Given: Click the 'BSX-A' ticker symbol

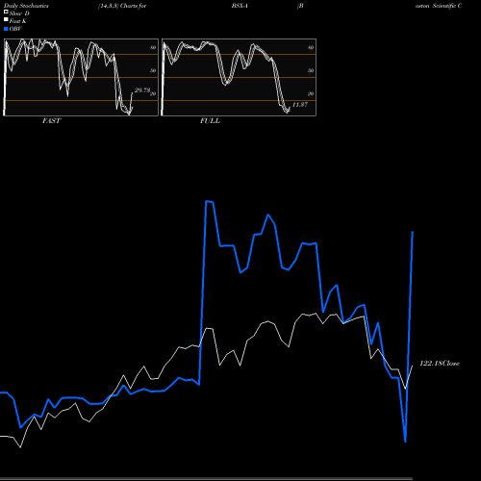Looking at the screenshot, I should click(240, 6).
